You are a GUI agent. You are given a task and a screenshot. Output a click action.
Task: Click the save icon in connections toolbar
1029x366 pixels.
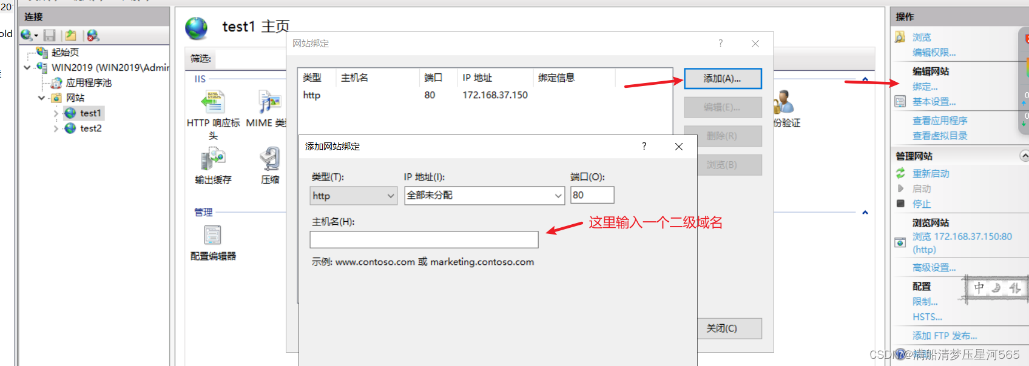(50, 36)
